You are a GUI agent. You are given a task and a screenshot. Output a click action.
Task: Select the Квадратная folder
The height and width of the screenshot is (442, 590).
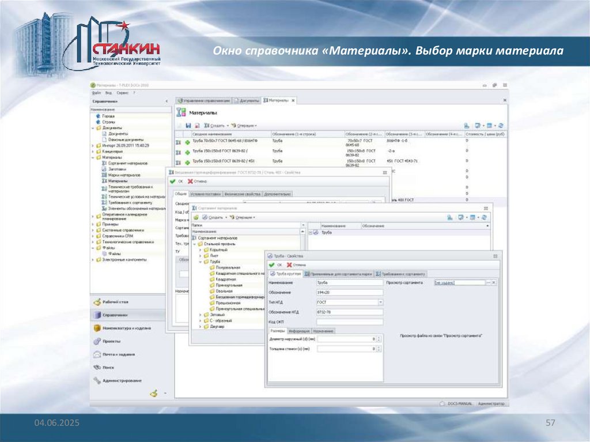click(x=226, y=279)
